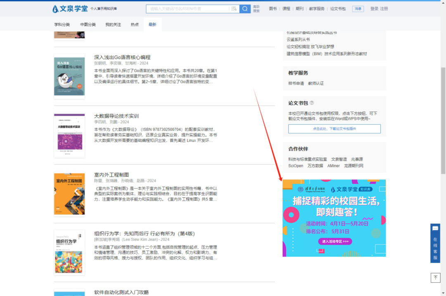
Task: Click the 消息 button
Action: click(x=358, y=9)
